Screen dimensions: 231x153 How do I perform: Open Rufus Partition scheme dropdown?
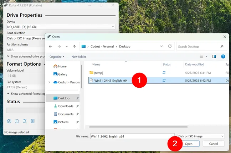pyautogui.click(x=26, y=50)
